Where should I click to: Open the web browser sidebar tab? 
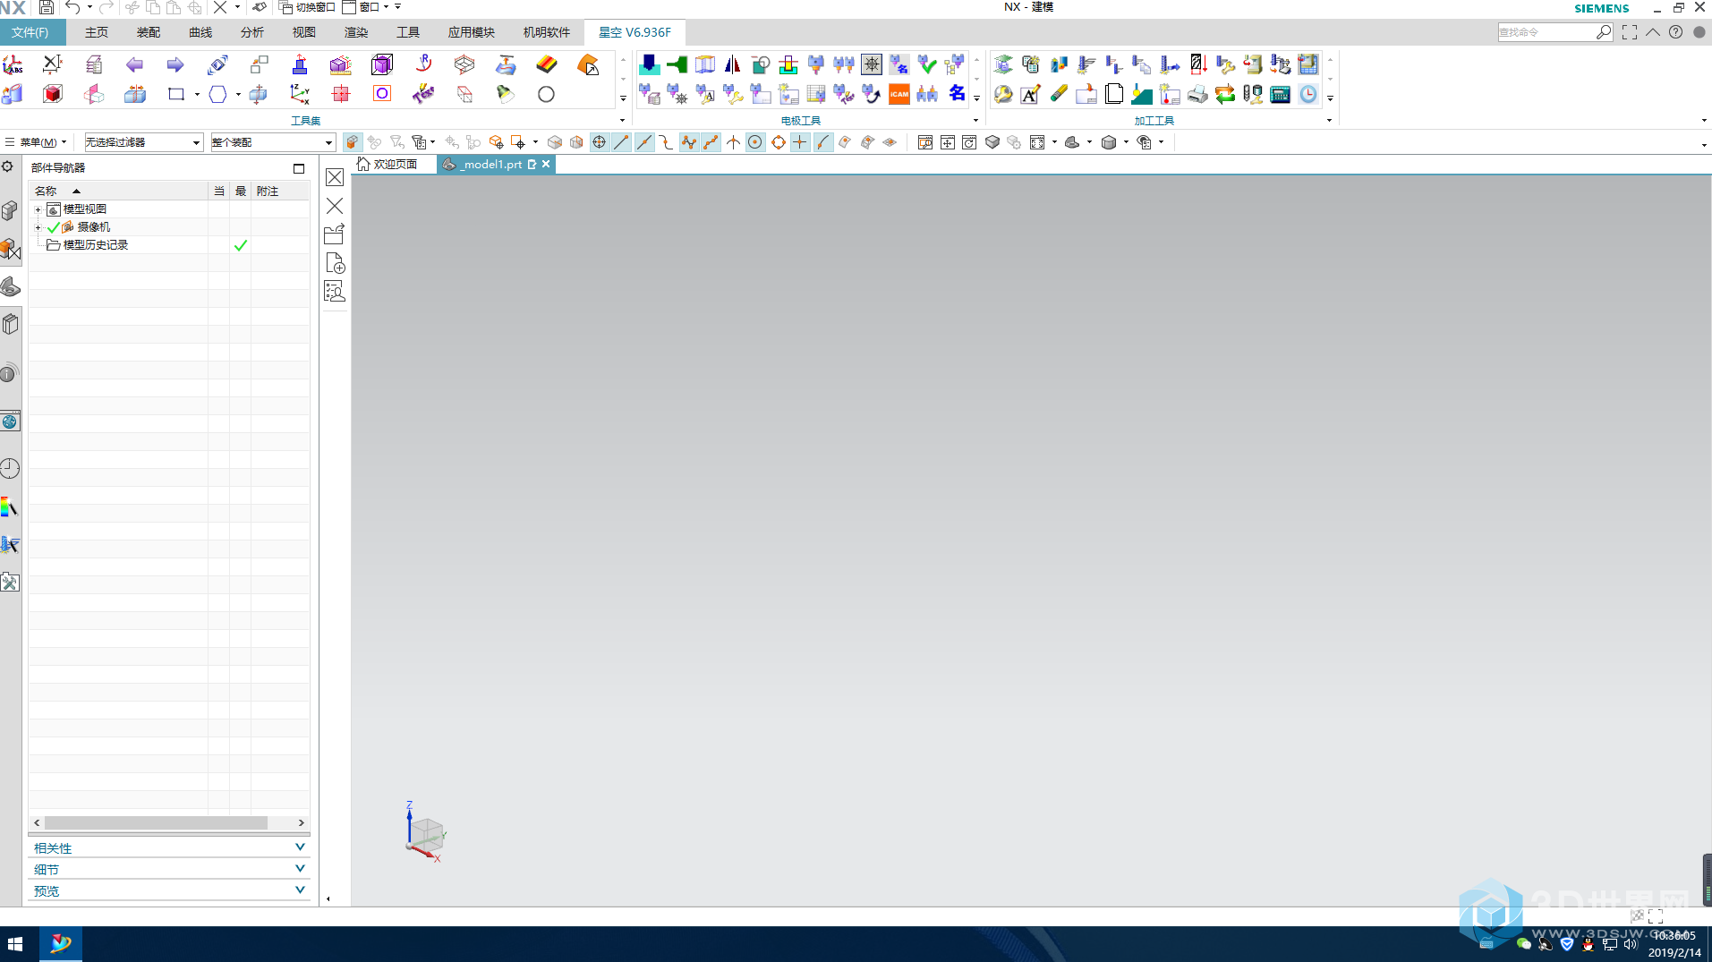click(x=10, y=421)
